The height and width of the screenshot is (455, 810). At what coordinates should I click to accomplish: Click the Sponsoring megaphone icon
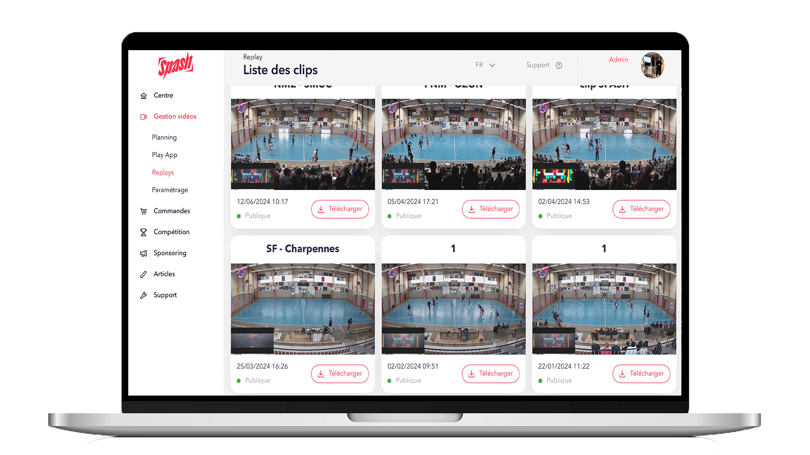(143, 253)
